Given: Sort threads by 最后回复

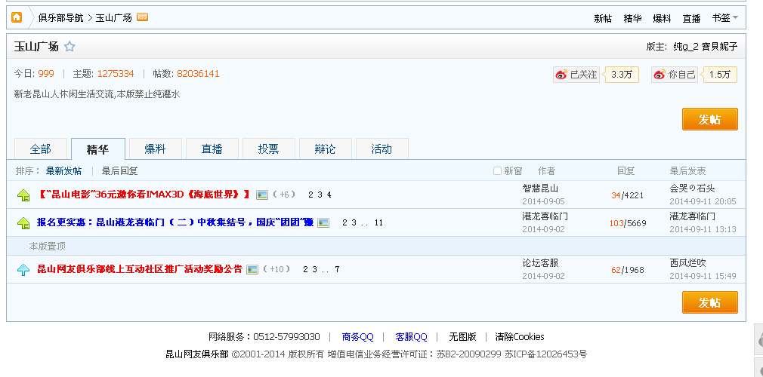Looking at the screenshot, I should coord(119,171).
